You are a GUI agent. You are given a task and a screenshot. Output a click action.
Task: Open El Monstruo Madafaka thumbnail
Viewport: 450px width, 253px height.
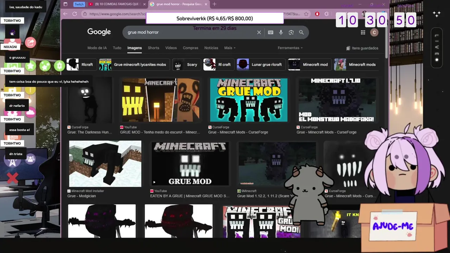[x=337, y=100]
